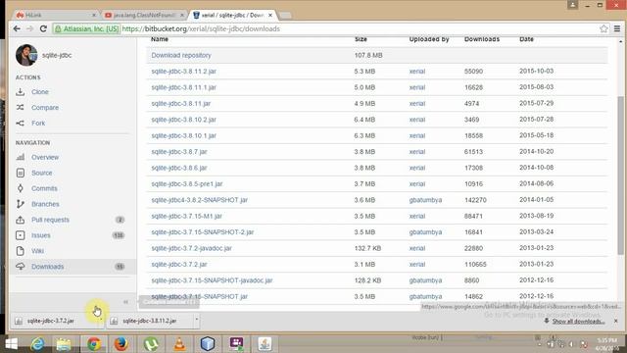Open downloaded sqlite-jdbc-3.8.11.2.jar in download bar
The width and height of the screenshot is (627, 353).
(149, 321)
